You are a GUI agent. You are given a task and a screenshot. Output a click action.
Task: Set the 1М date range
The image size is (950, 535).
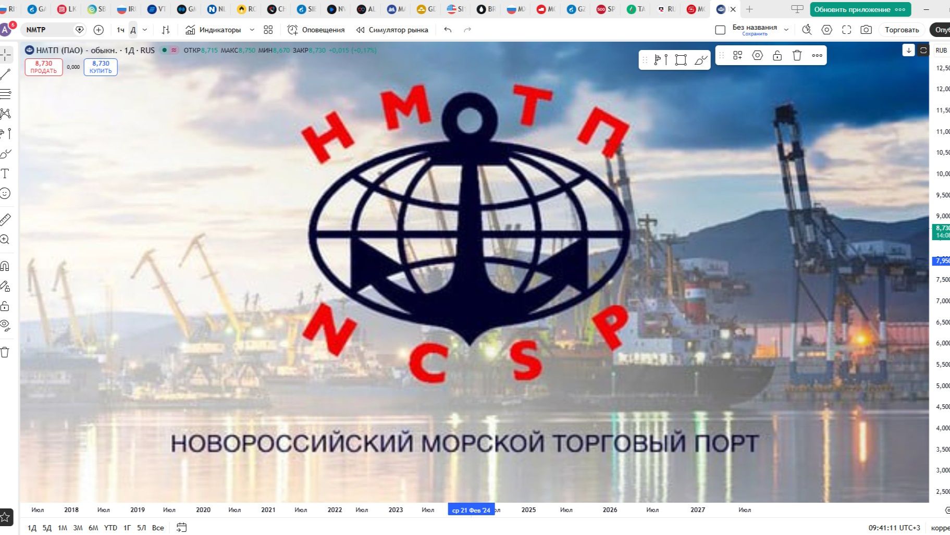63,528
